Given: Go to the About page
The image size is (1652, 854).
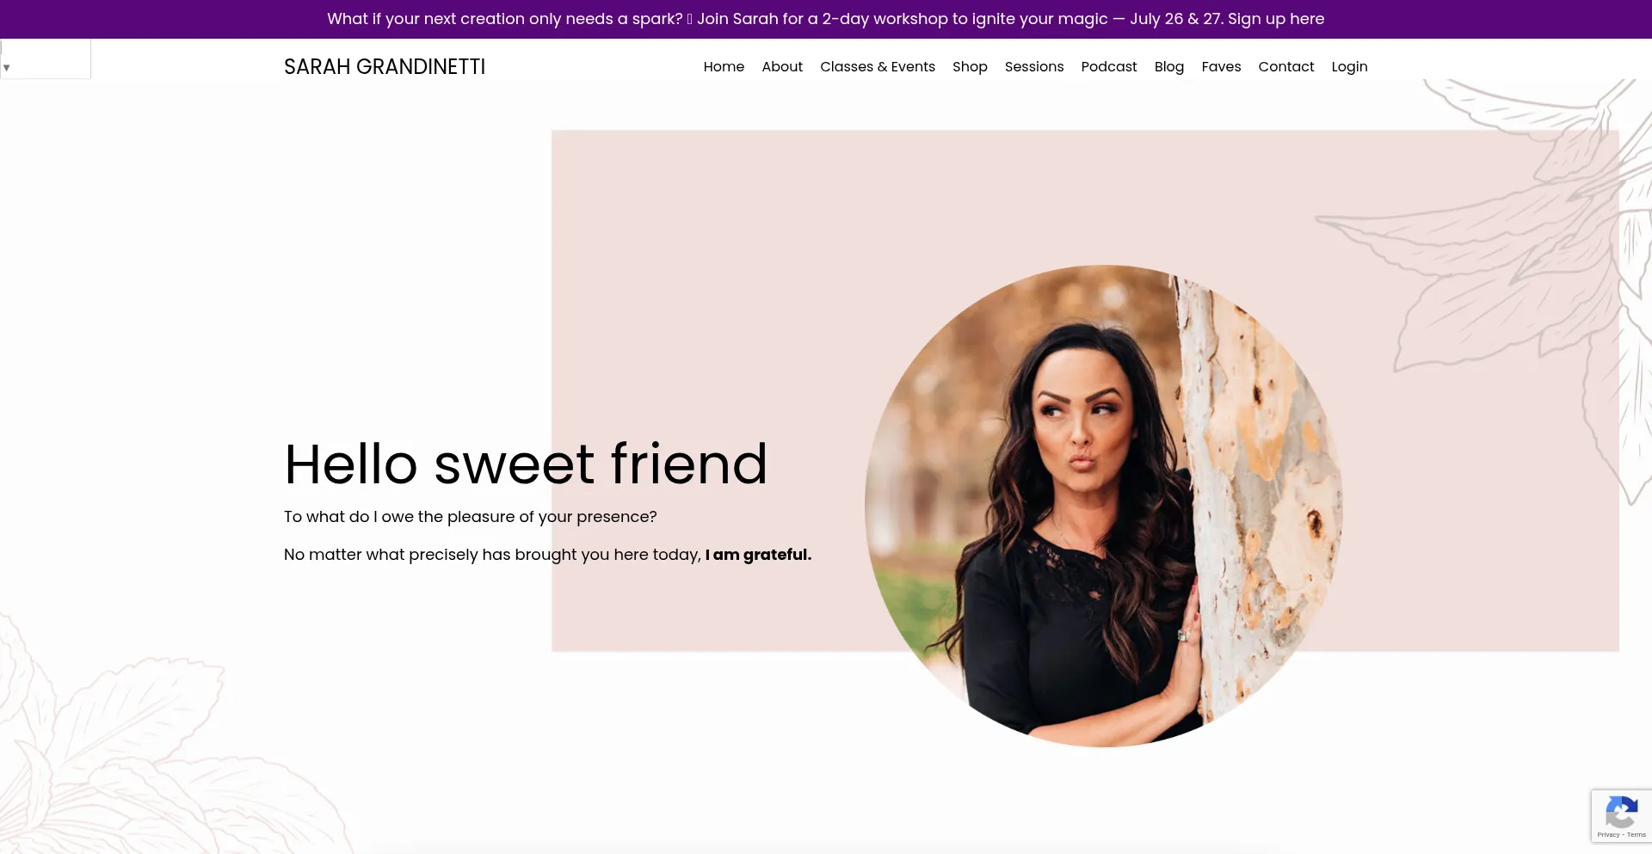Looking at the screenshot, I should (x=782, y=66).
